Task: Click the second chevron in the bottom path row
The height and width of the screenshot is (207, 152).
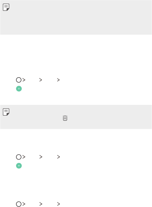Action: point(41,204)
